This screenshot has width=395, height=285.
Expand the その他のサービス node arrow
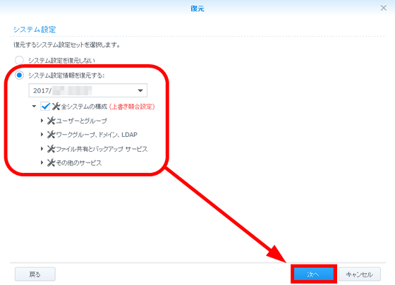point(42,162)
